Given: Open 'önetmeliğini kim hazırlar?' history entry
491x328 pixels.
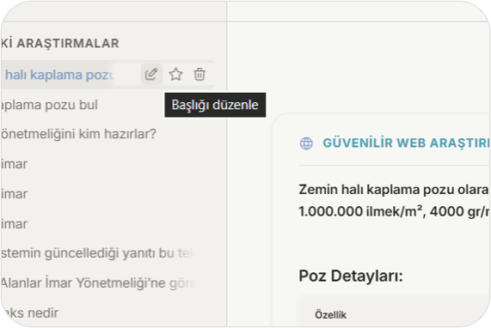Looking at the screenshot, I should [78, 134].
